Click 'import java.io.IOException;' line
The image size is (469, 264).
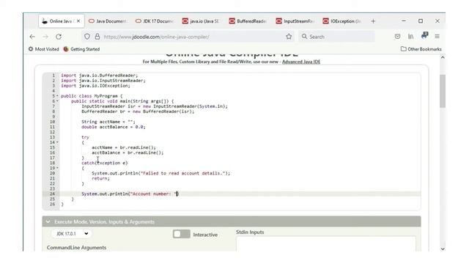(x=95, y=86)
